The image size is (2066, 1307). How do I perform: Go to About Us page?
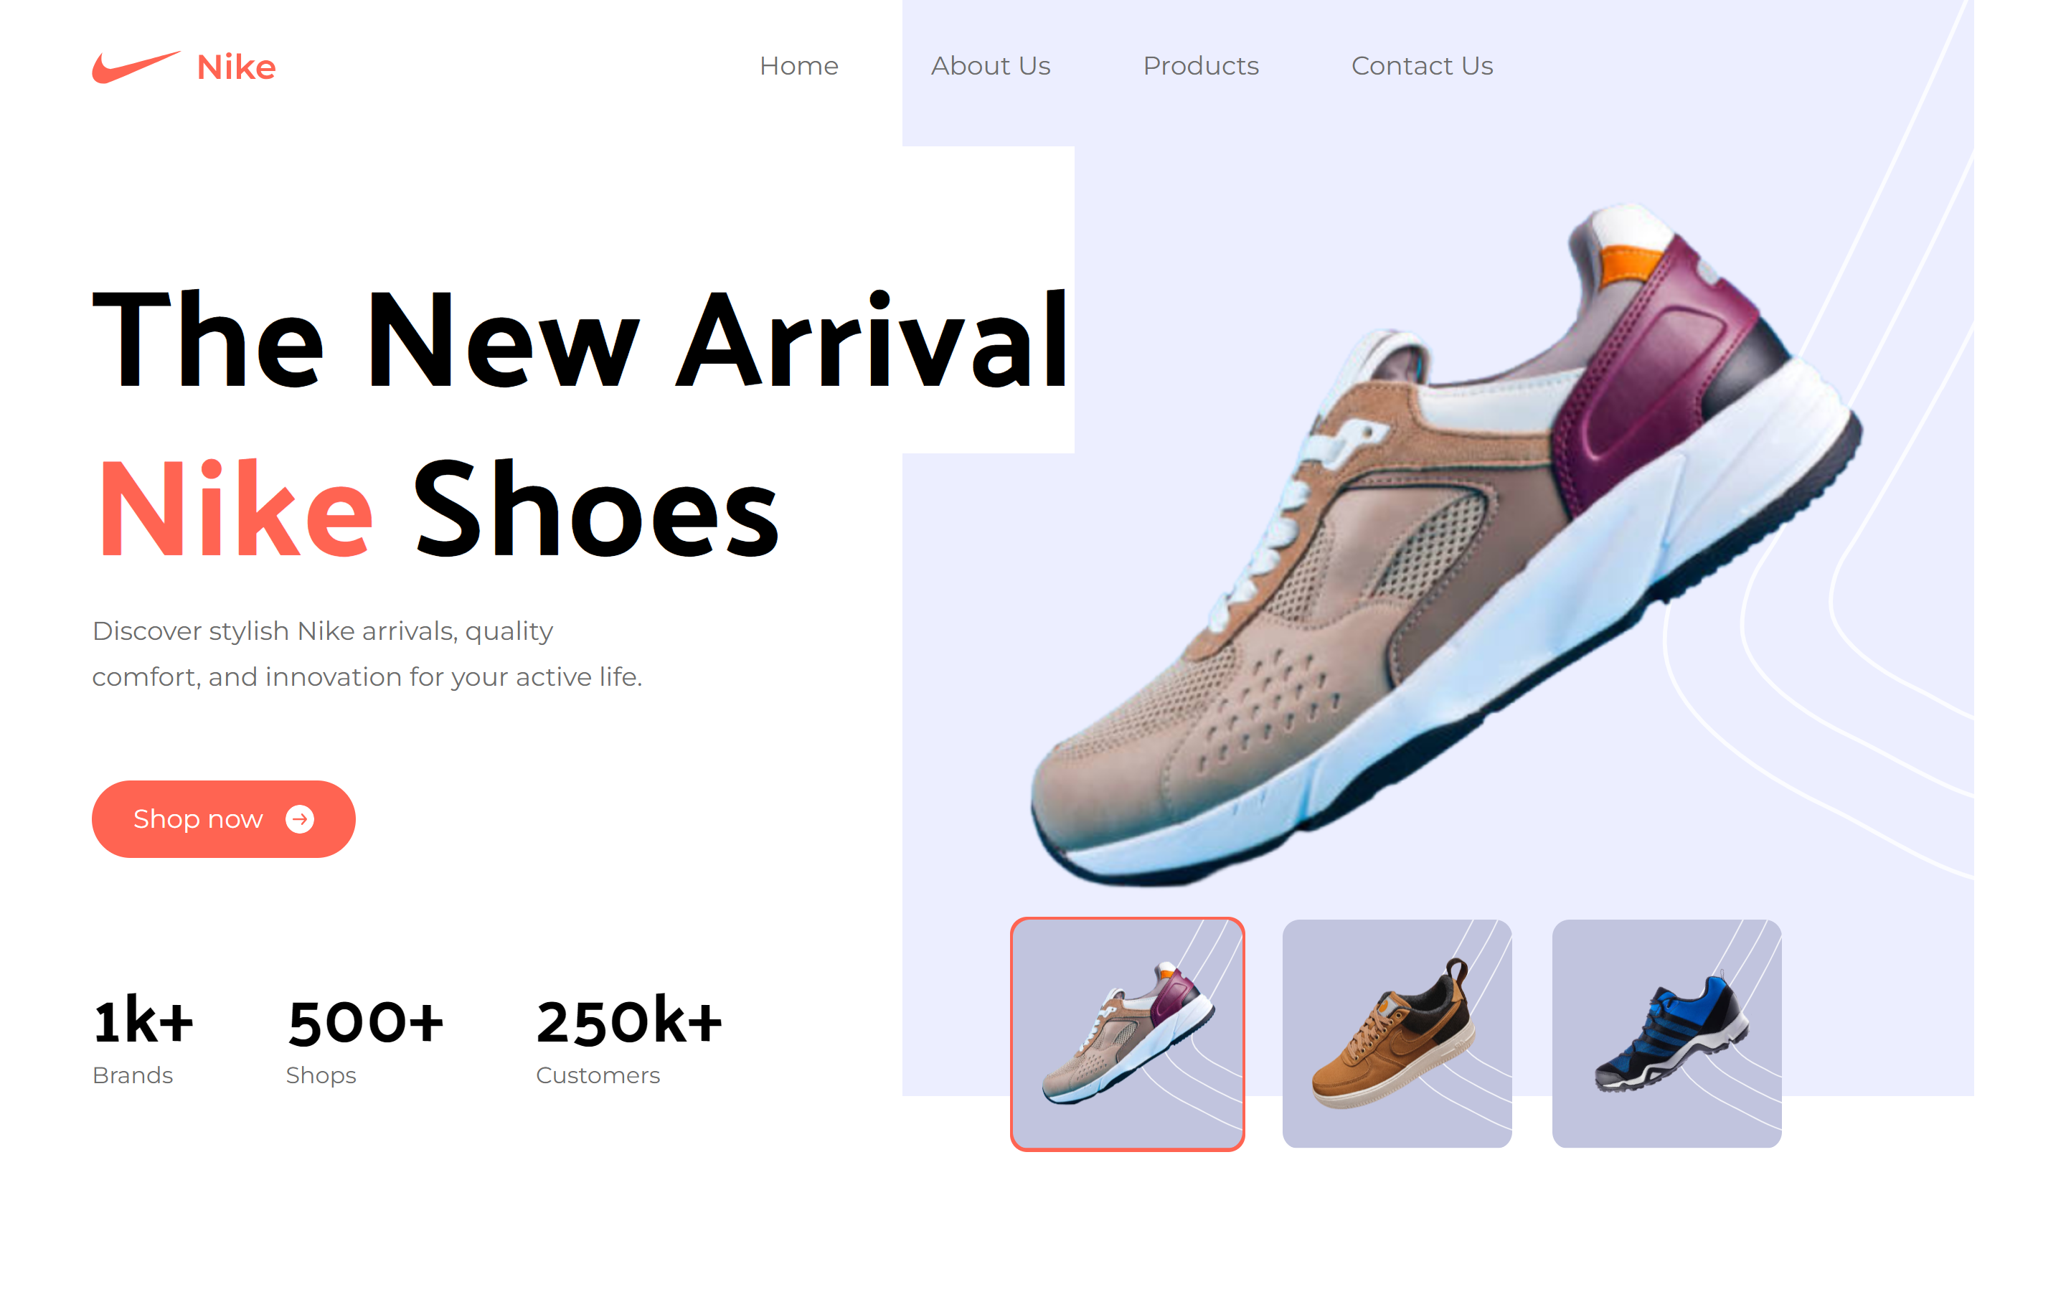(x=990, y=66)
